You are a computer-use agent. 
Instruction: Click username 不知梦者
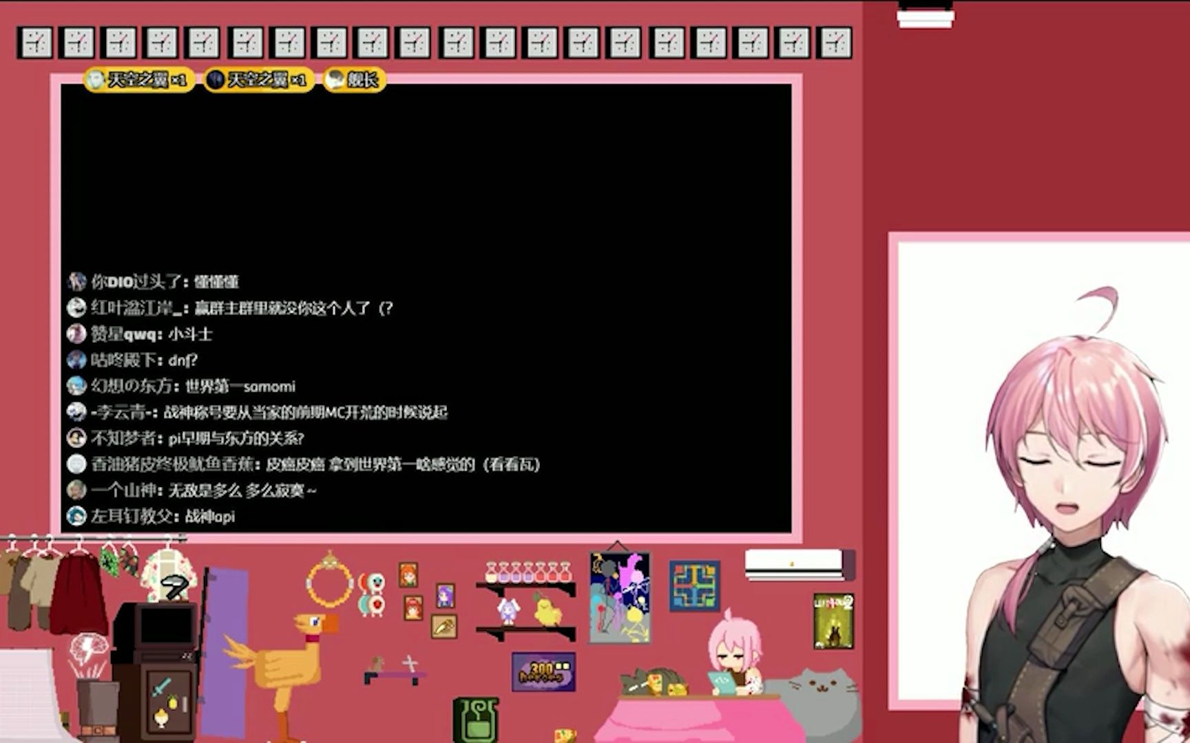point(123,438)
